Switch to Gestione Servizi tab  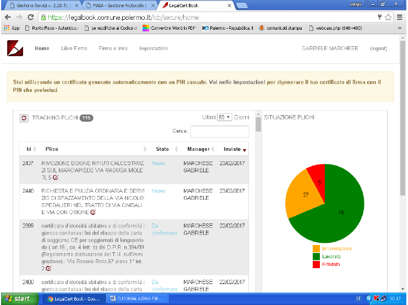coord(42,5)
